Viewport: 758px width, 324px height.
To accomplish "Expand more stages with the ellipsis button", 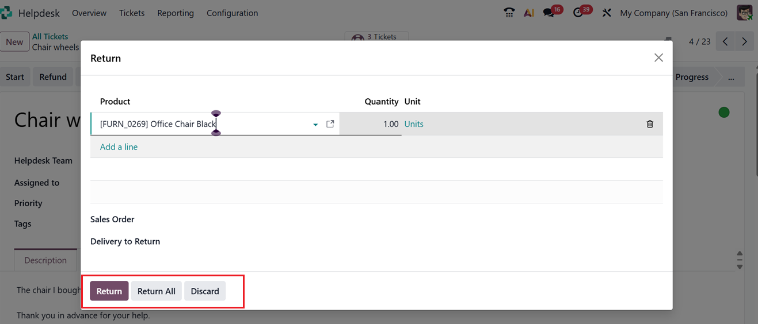I will click(x=731, y=77).
